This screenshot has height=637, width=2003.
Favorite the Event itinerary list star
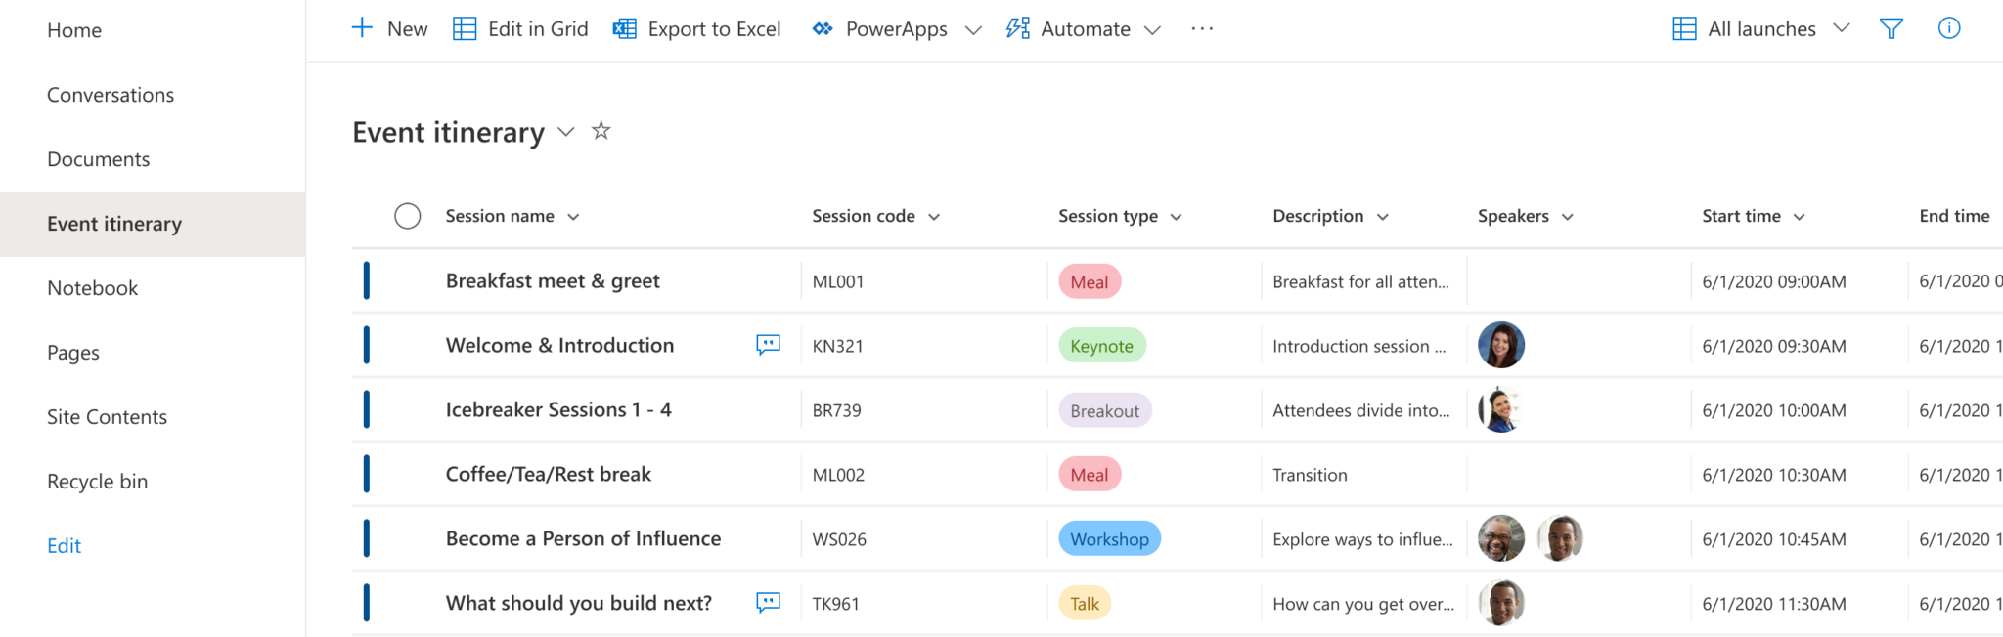coord(601,131)
